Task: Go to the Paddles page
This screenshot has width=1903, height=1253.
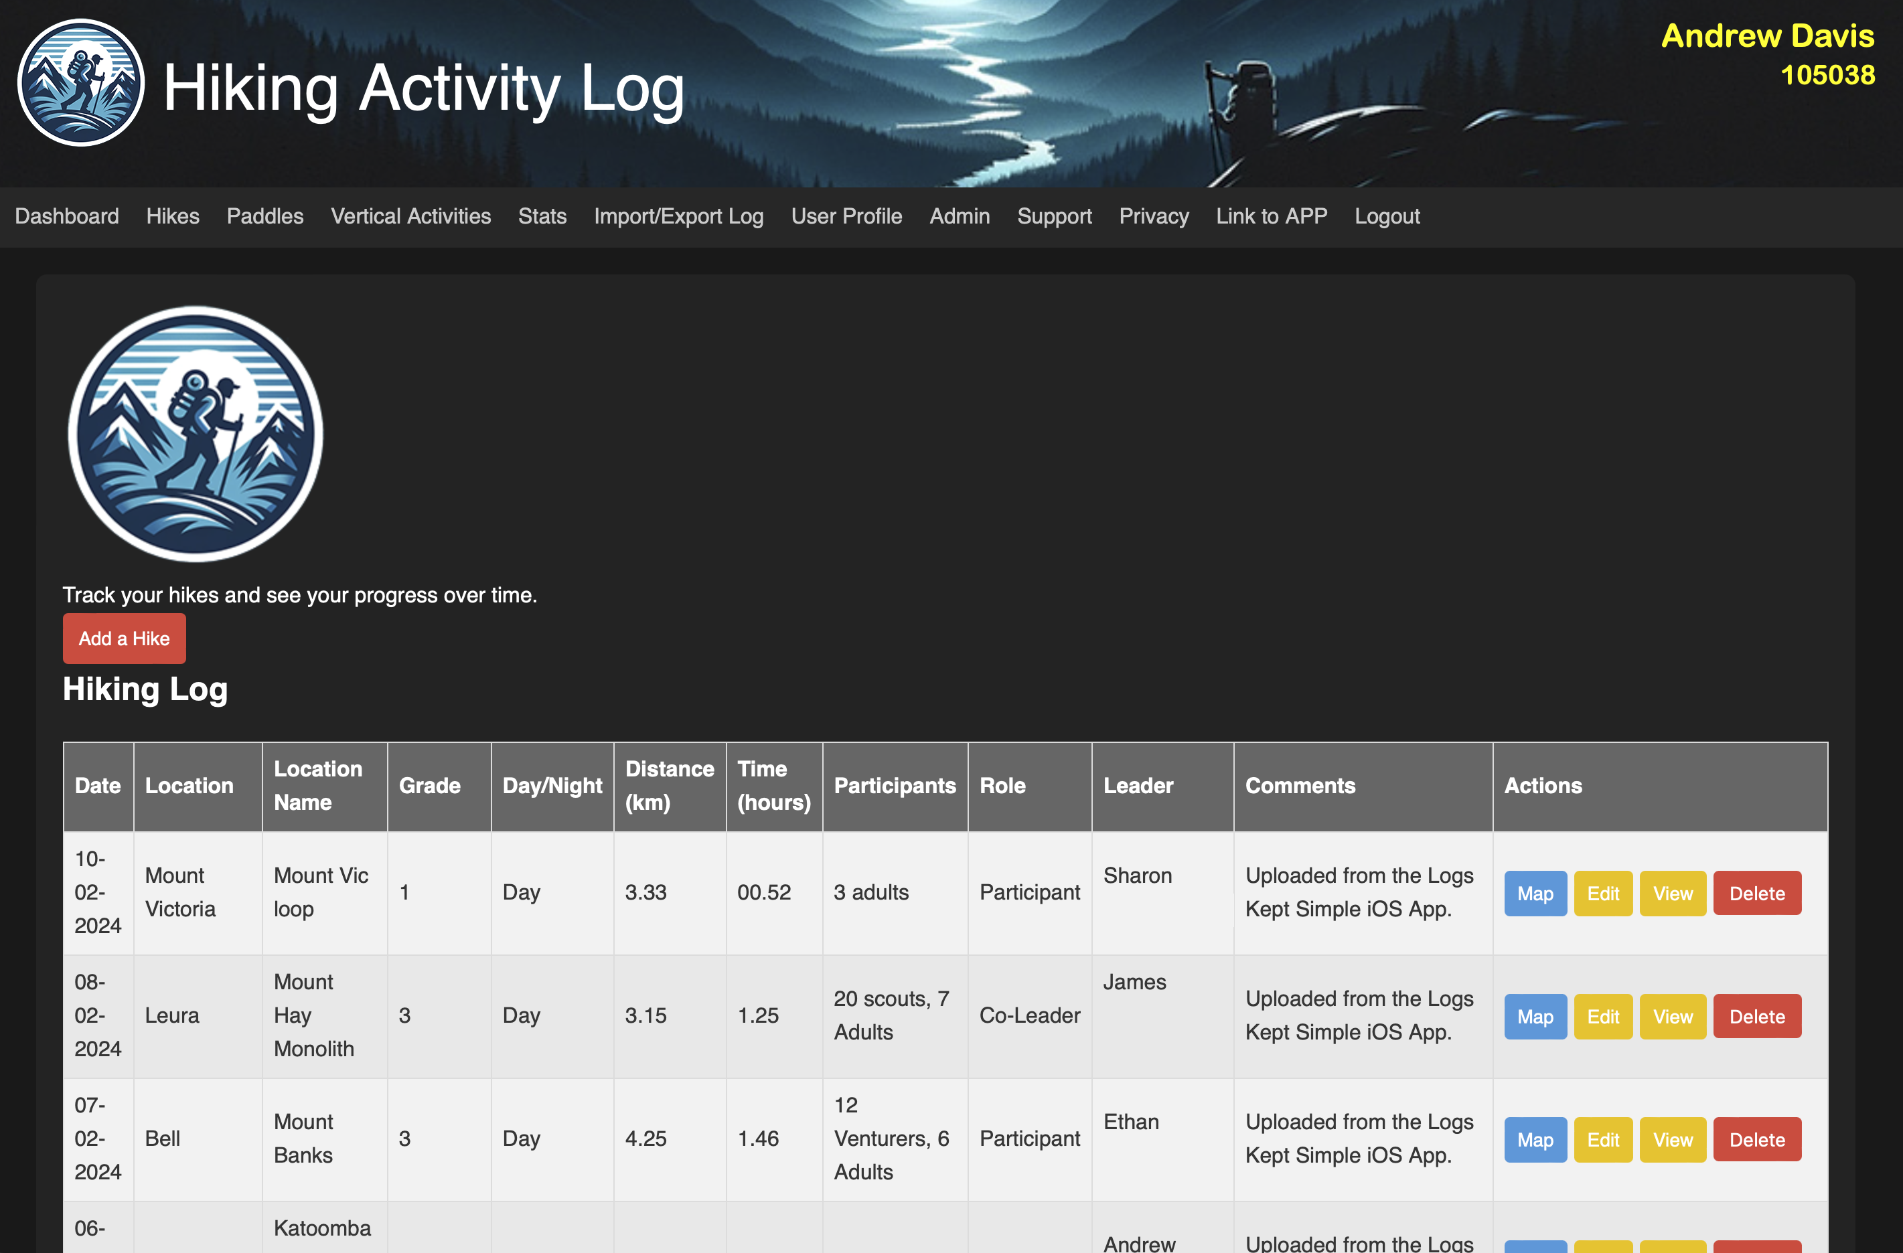Action: coord(264,217)
